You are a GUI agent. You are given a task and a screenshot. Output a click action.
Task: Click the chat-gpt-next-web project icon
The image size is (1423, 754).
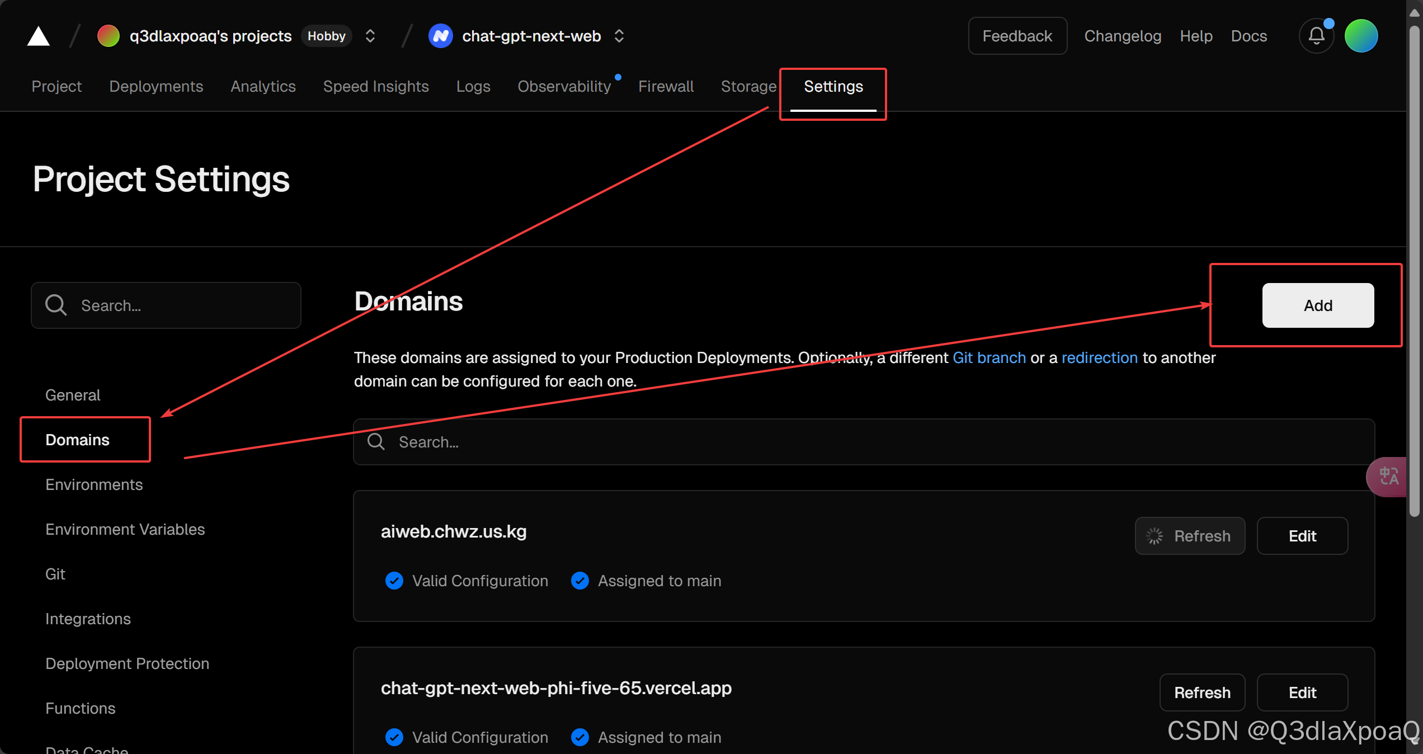coord(441,36)
